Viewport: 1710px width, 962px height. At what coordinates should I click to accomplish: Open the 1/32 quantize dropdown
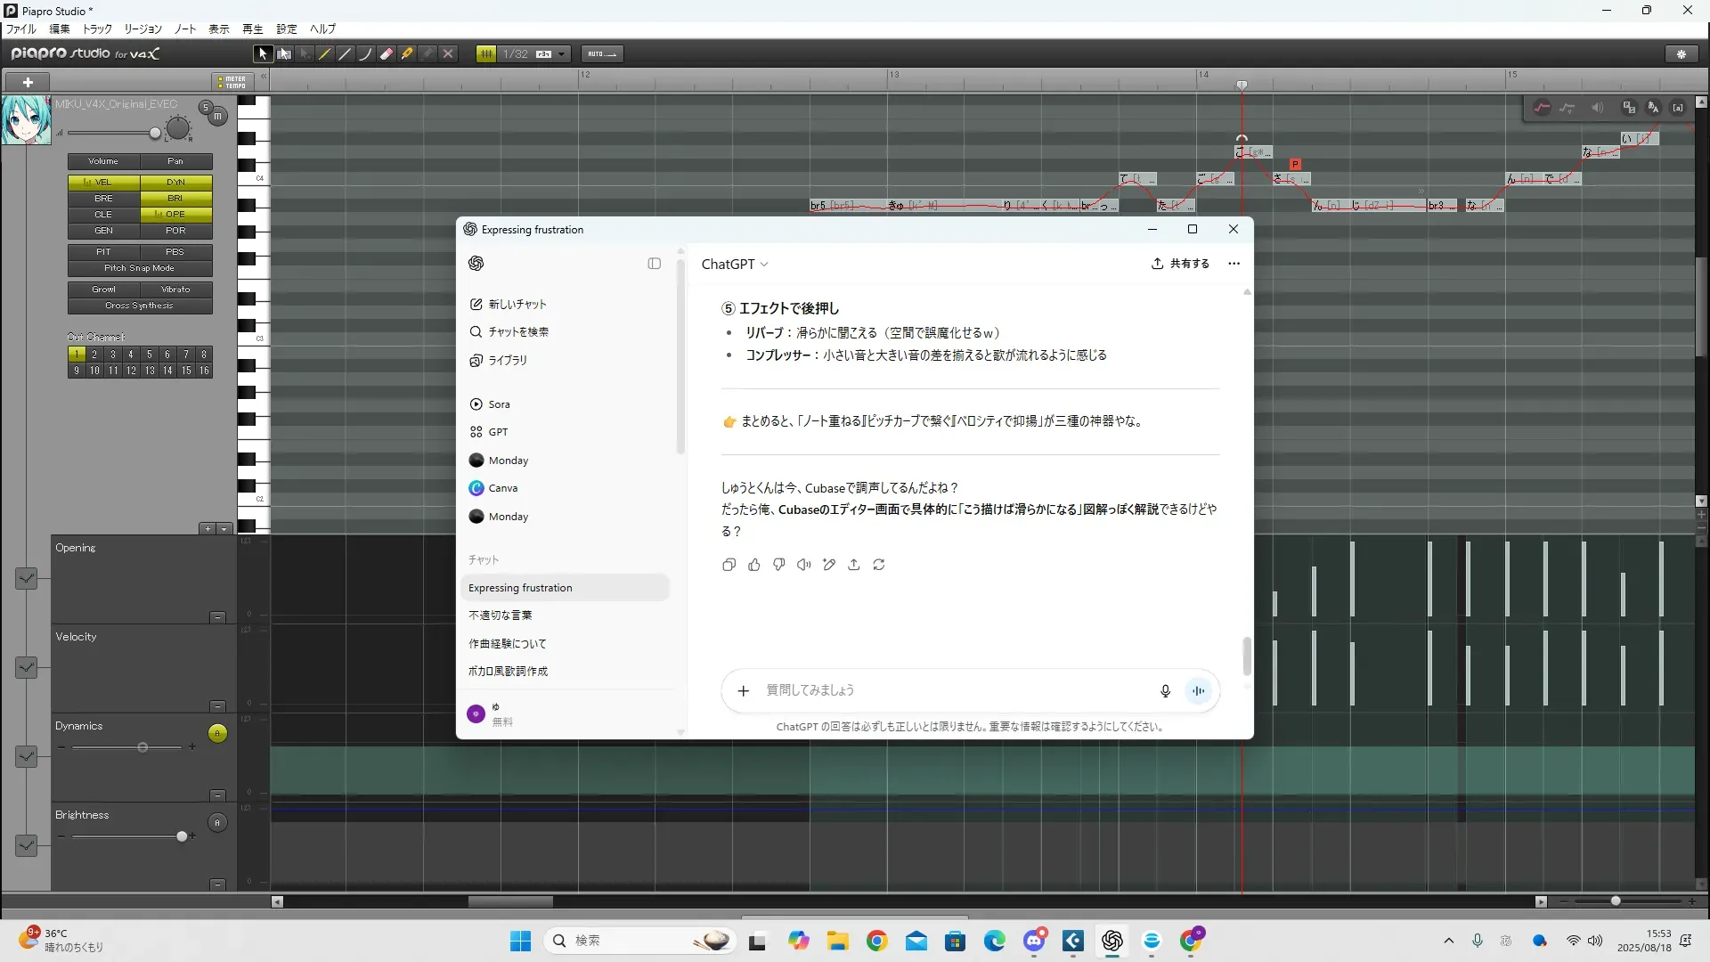[561, 54]
